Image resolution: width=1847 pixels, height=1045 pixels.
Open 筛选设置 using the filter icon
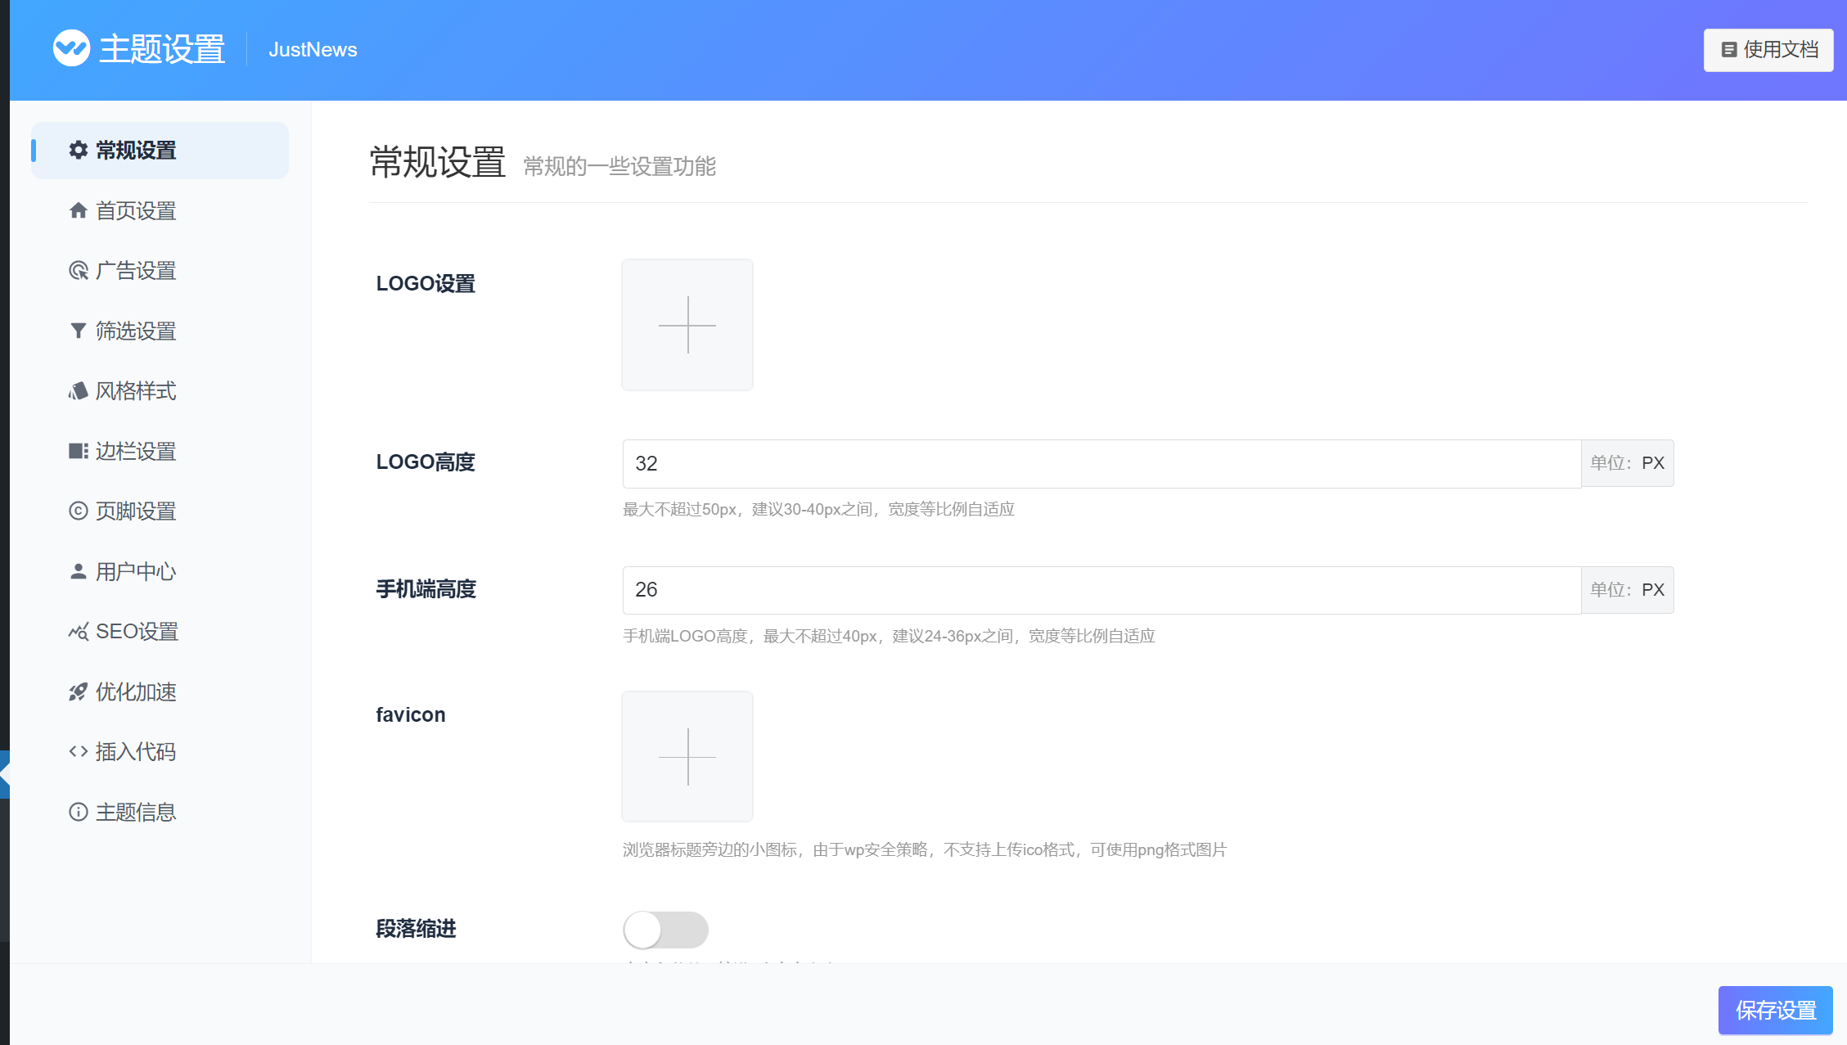coord(78,331)
